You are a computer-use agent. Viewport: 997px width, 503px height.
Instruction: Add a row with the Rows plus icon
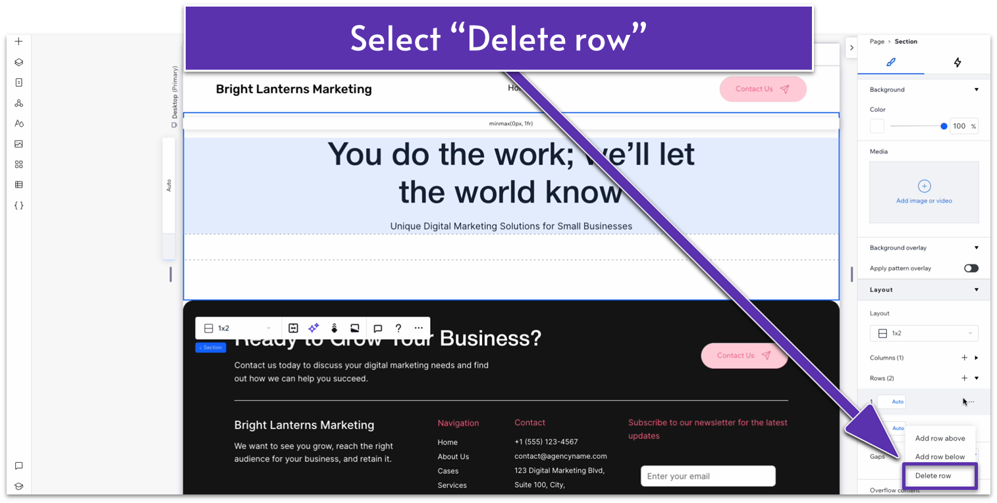pyautogui.click(x=964, y=378)
